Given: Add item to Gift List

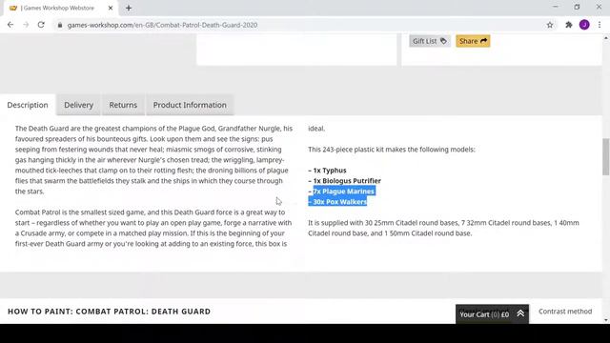Looking at the screenshot, I should 430,41.
